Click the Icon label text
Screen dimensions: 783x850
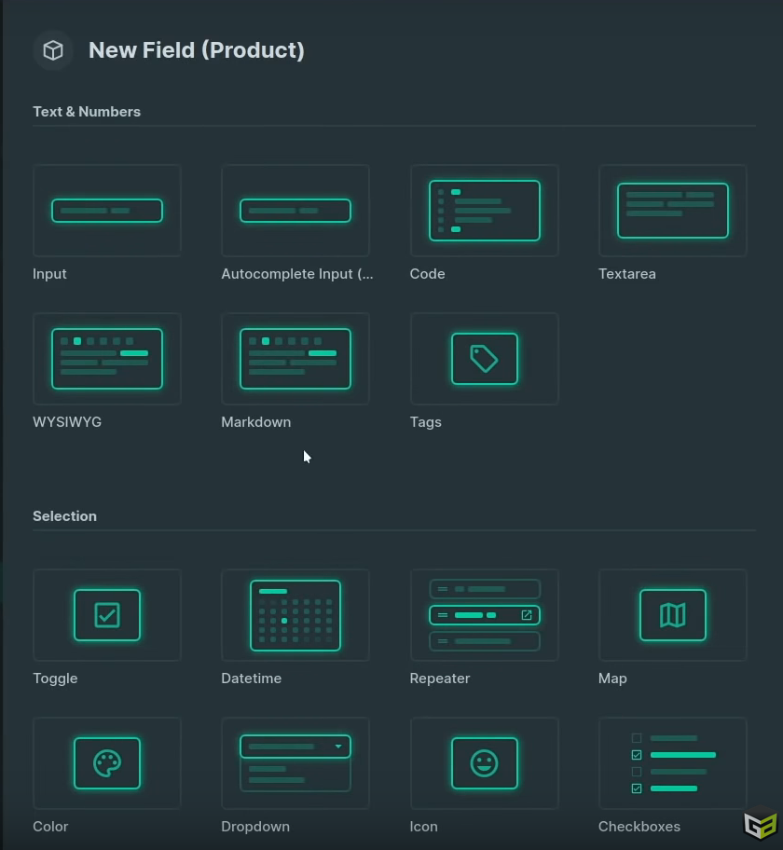point(423,826)
